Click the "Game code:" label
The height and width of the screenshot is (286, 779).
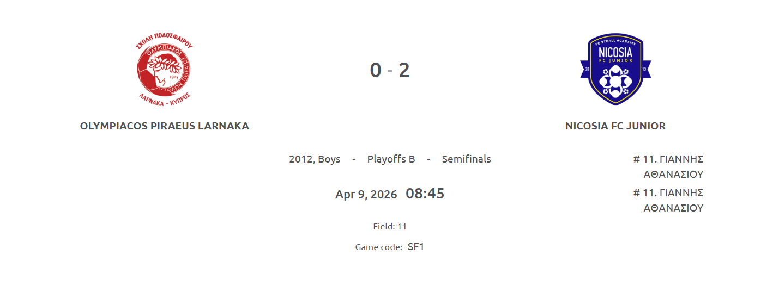378,247
